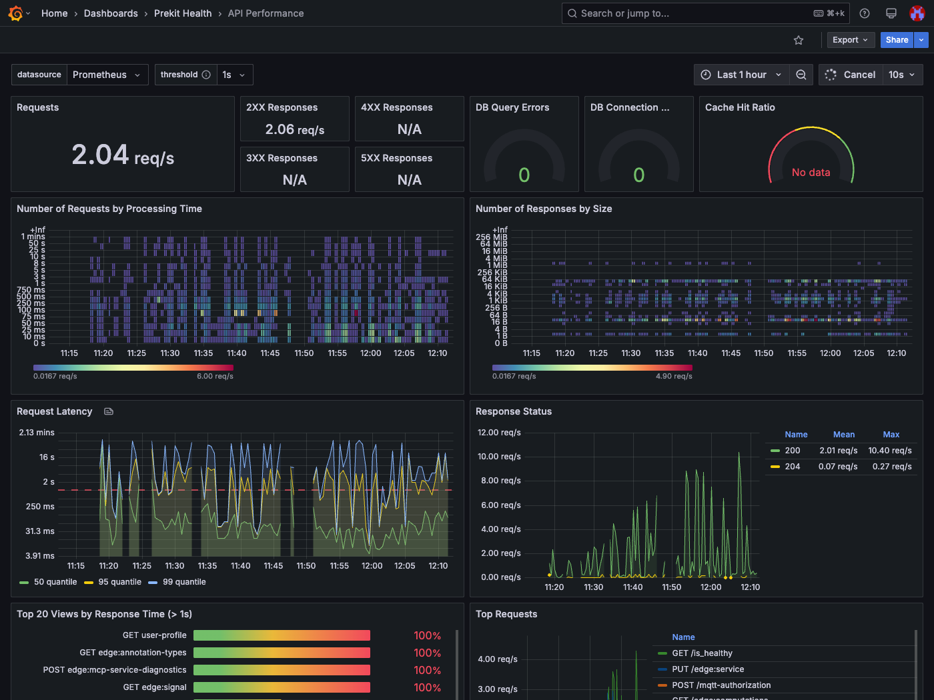Image resolution: width=934 pixels, height=700 pixels.
Task: Open the news feed monitor icon
Action: [891, 13]
